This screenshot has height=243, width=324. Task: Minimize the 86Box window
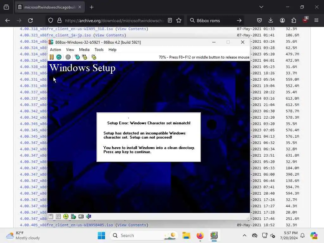tap(214, 42)
